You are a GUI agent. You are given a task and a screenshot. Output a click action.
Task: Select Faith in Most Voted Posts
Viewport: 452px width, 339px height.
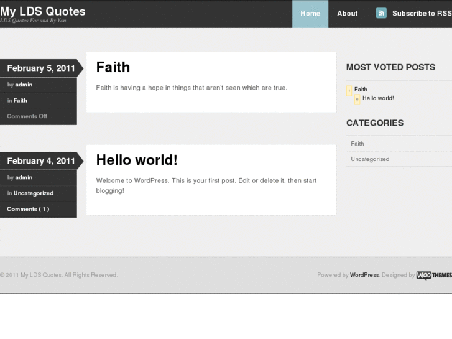pos(361,90)
